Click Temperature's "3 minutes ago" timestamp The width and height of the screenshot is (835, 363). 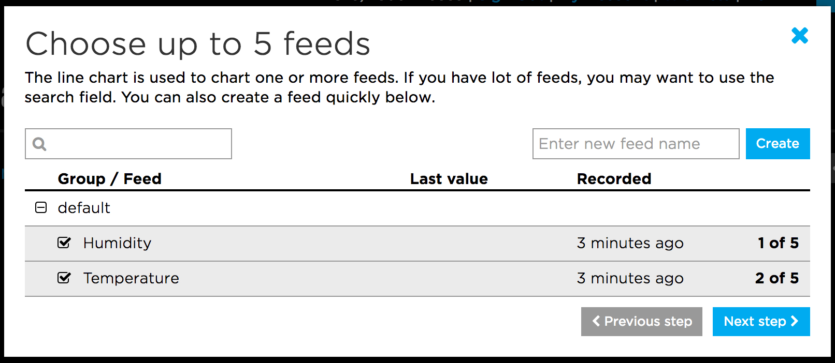click(x=630, y=278)
